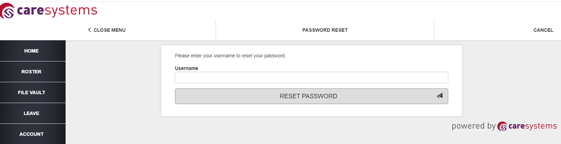561x144 pixels.
Task: Submit with the RESET PASSWORD button
Action: pos(311,96)
